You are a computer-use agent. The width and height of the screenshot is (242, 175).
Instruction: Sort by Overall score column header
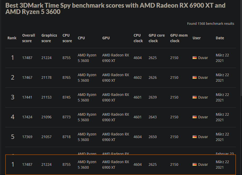28,38
